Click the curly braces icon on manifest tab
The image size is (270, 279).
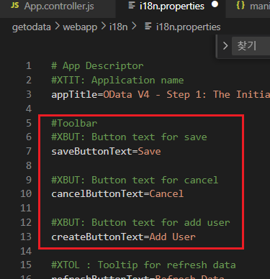coord(240,5)
